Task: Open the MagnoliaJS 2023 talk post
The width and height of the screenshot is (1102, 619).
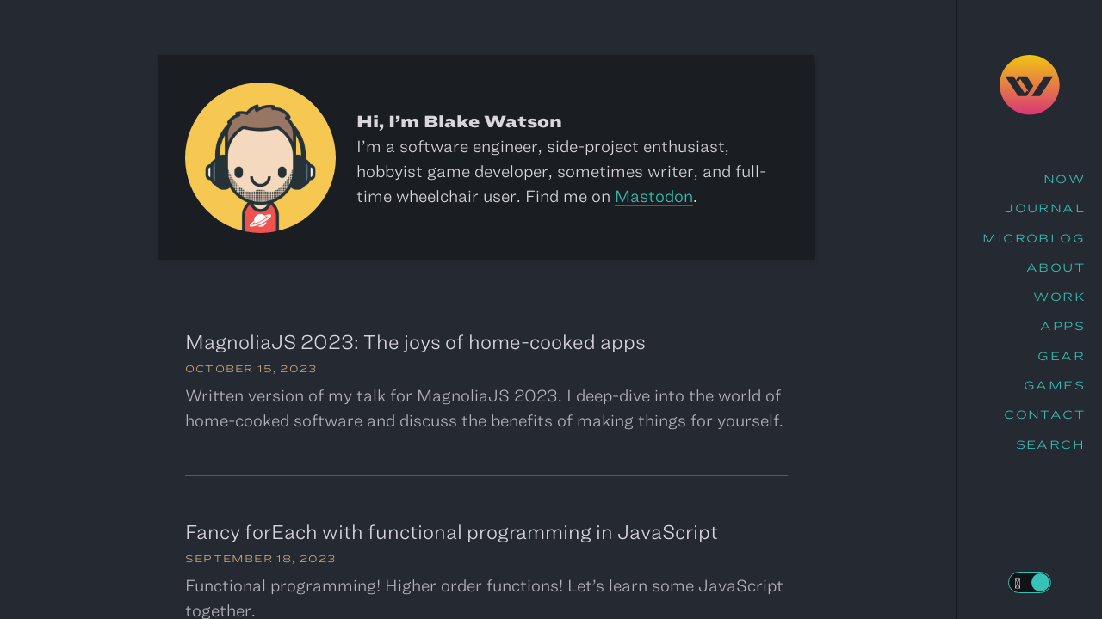Action: 415,341
